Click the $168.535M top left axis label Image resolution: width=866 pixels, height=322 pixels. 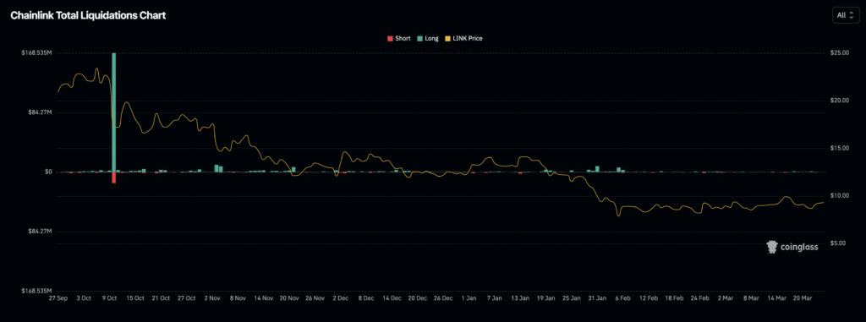pyautogui.click(x=36, y=53)
